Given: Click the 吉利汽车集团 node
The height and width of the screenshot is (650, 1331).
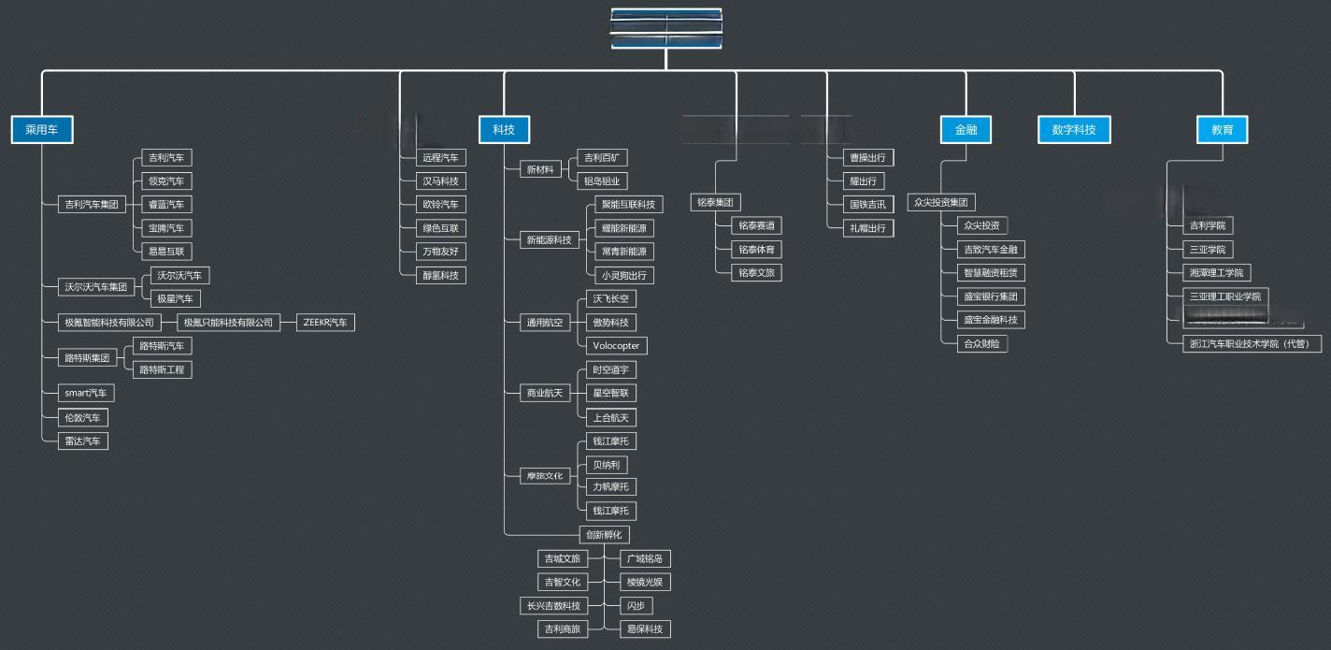Looking at the screenshot, I should (92, 204).
